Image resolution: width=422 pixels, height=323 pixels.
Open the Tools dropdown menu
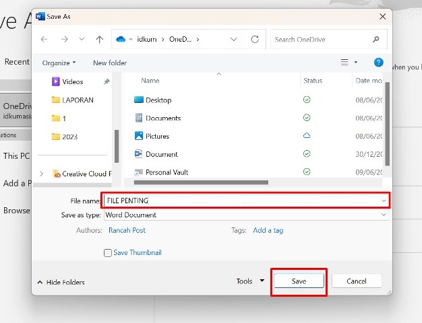pyautogui.click(x=249, y=281)
